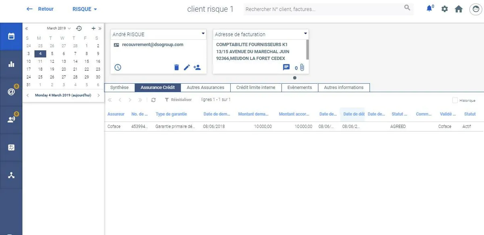Add calendar event with plus icon
The height and width of the screenshot is (235, 484).
coord(93,28)
